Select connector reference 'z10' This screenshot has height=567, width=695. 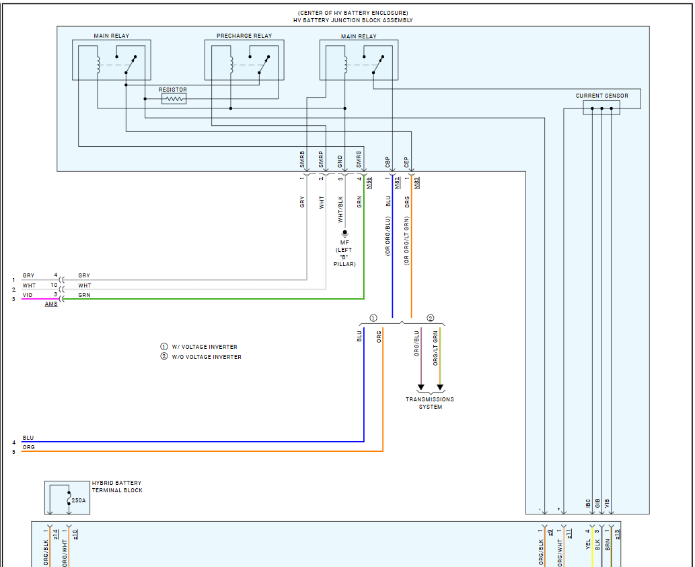75,534
